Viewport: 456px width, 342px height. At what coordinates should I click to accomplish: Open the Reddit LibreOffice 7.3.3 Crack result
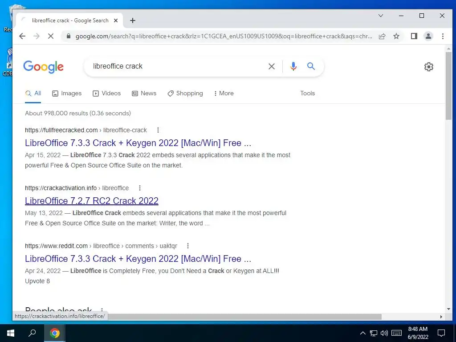pyautogui.click(x=138, y=259)
